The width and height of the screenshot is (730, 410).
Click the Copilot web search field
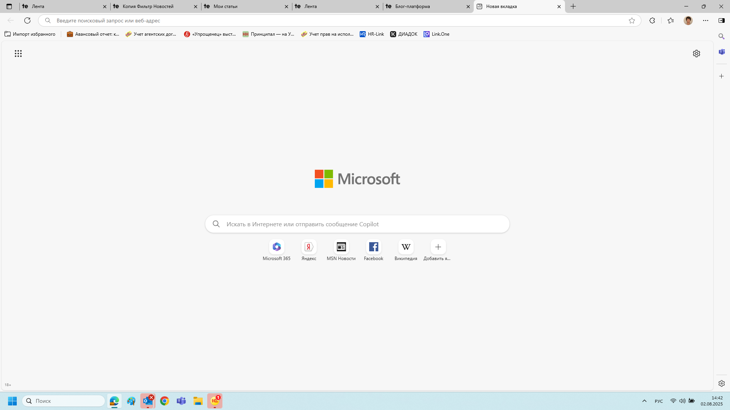(357, 224)
